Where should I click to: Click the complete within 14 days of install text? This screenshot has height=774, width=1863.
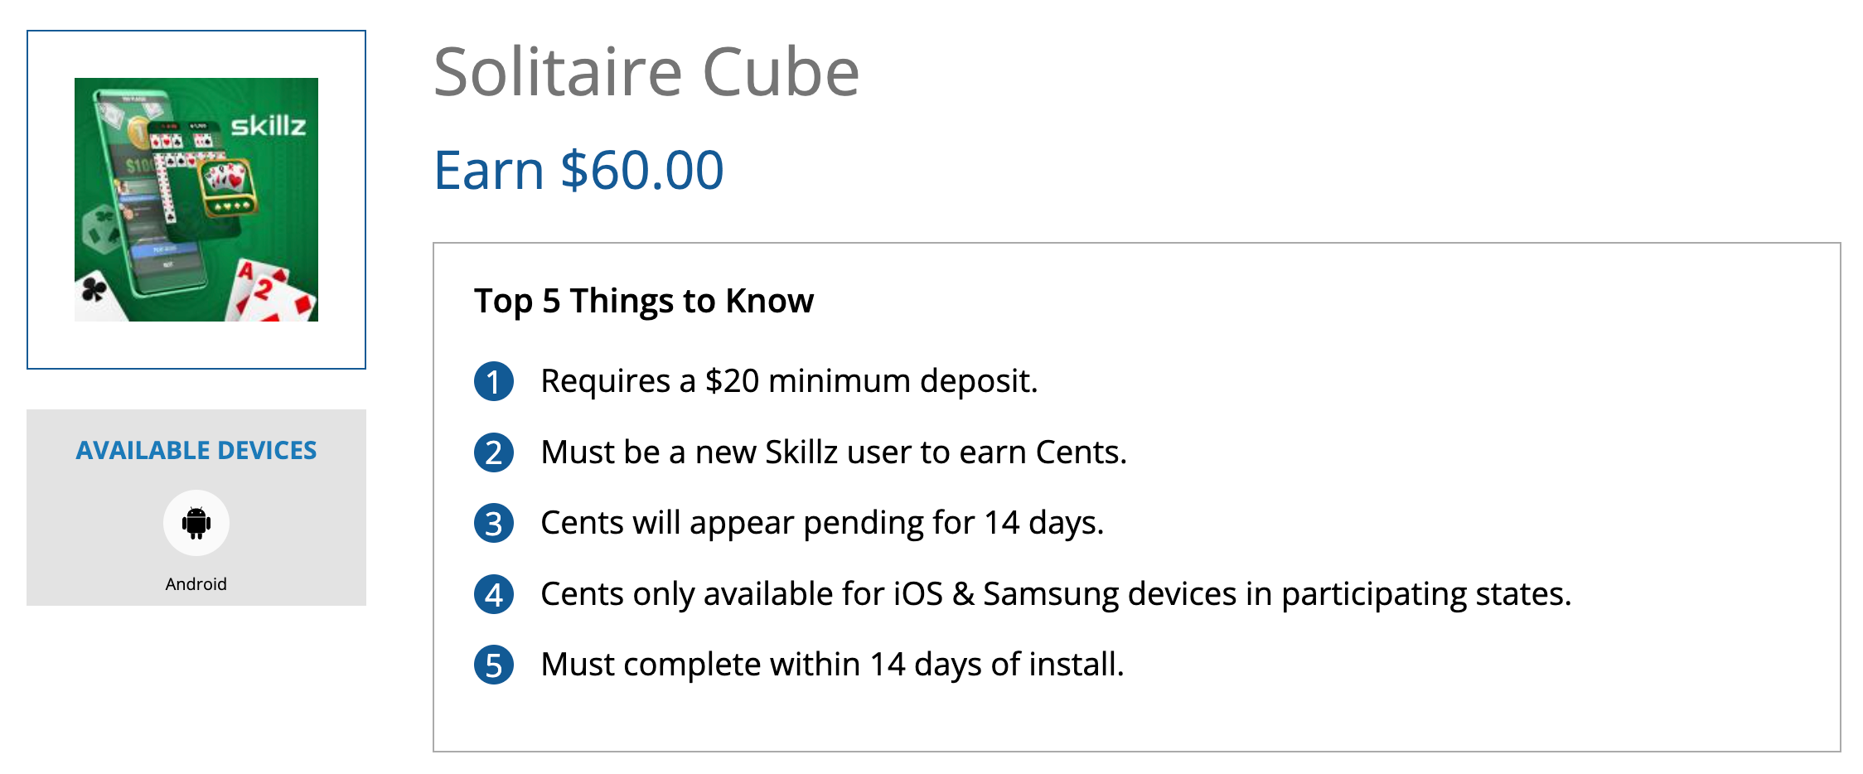[832, 665]
